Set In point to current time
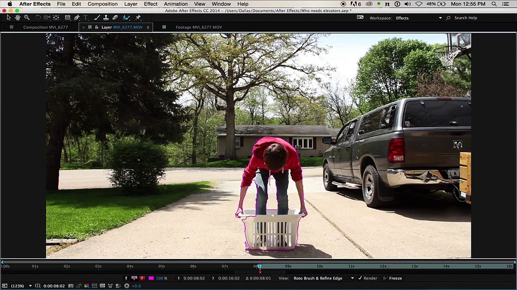Screen dimensions: 517x290 pyautogui.click(x=179, y=278)
